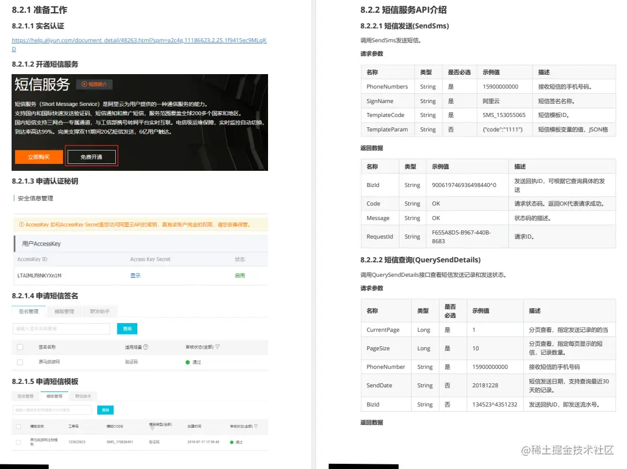Click the blue 查询 search button
This screenshot has width=627, height=469.
[x=127, y=329]
